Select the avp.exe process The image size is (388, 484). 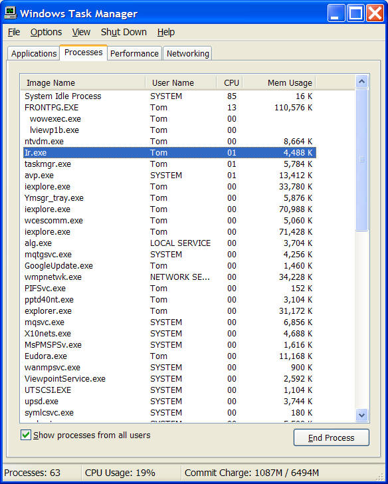click(x=169, y=176)
